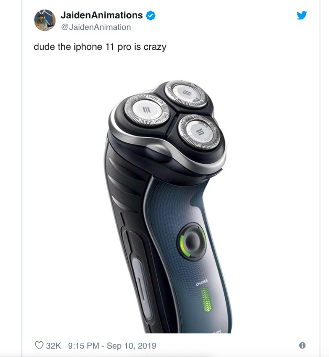Viewport: 329px width, 357px height.
Task: Click the tweet text about iphone 11 pro
Action: click(x=100, y=47)
